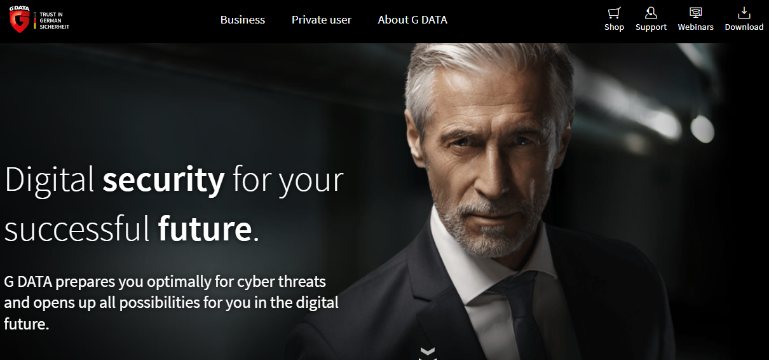Click the Trust in German Sicherheit tagline
The image size is (769, 360).
tap(54, 20)
